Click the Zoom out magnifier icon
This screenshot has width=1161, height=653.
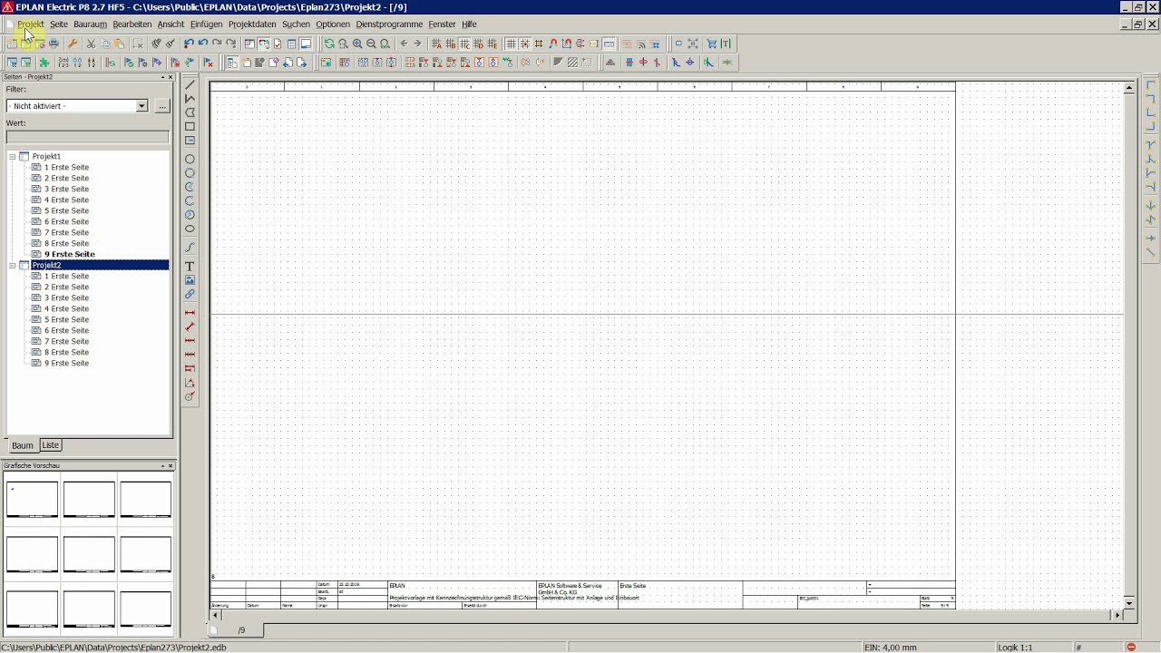coord(371,44)
